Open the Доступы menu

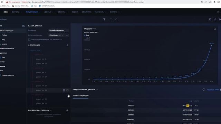[17, 12]
